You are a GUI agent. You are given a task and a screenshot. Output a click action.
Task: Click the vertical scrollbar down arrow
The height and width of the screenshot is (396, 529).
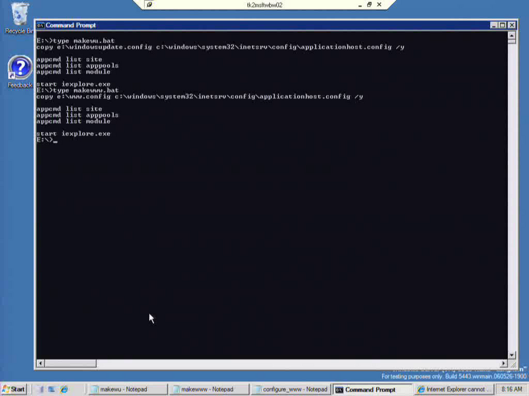[x=512, y=355]
